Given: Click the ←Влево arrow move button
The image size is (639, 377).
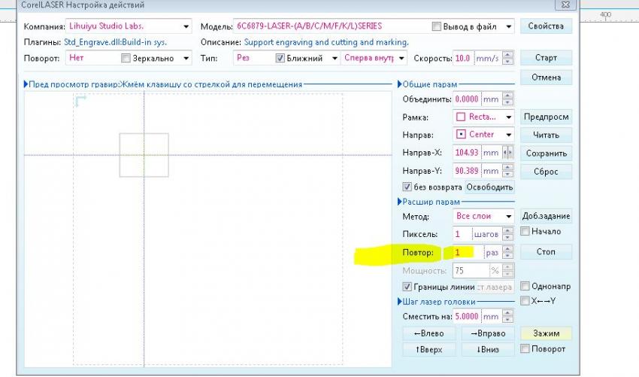Looking at the screenshot, I should tap(423, 333).
